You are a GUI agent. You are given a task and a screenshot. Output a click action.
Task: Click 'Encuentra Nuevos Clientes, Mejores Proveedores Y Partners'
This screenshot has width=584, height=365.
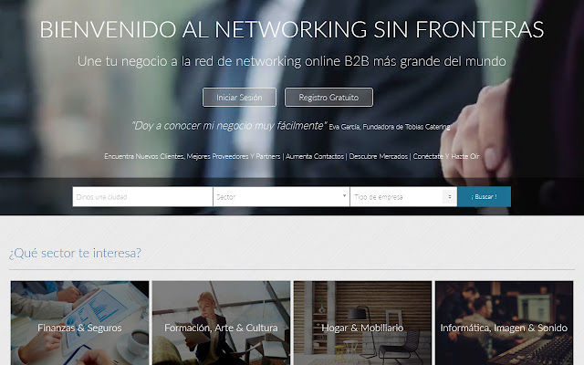pos(193,156)
